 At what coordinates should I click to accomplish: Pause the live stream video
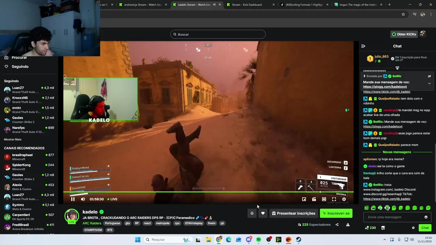pos(73,199)
